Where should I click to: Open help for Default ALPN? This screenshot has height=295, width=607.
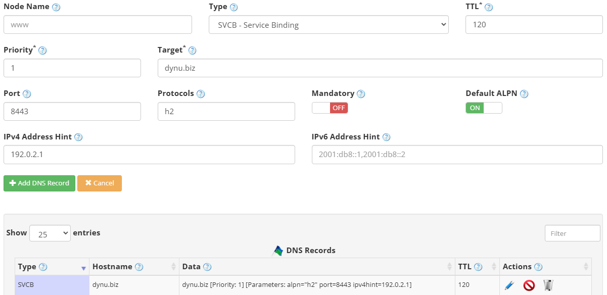[x=524, y=93]
